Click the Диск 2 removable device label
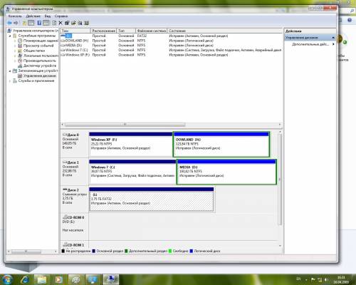 (75, 199)
